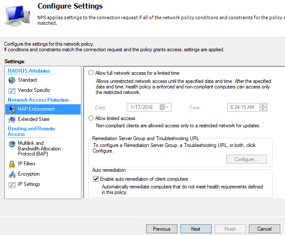
Task: Cancel the wizard
Action: click(264, 229)
